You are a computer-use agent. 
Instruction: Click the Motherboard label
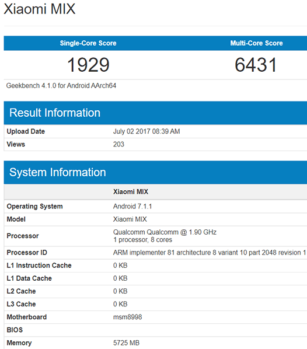point(27,317)
